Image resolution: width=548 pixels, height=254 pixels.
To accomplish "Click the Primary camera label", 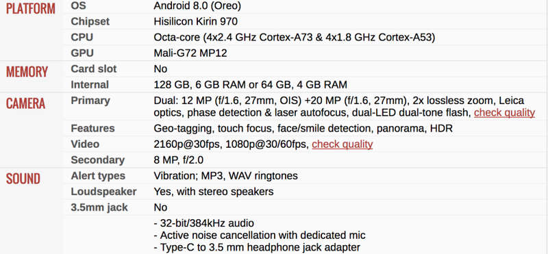I will tap(90, 101).
